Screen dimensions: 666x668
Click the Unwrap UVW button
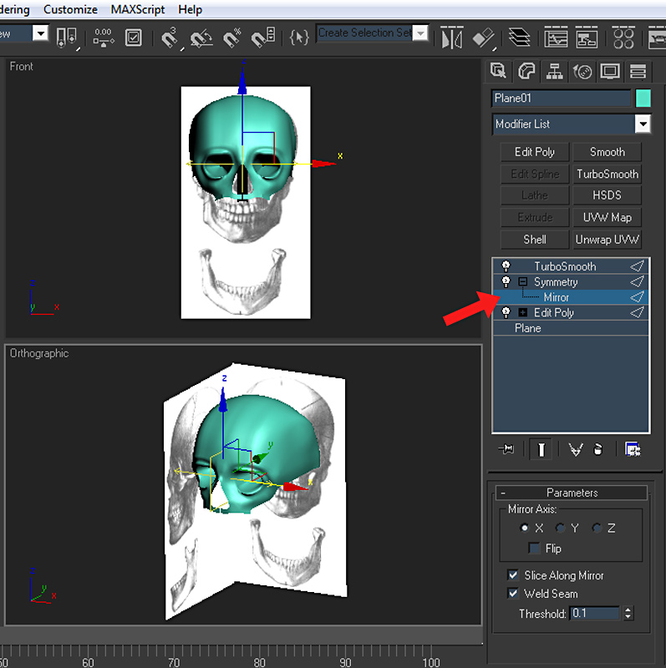pos(607,239)
